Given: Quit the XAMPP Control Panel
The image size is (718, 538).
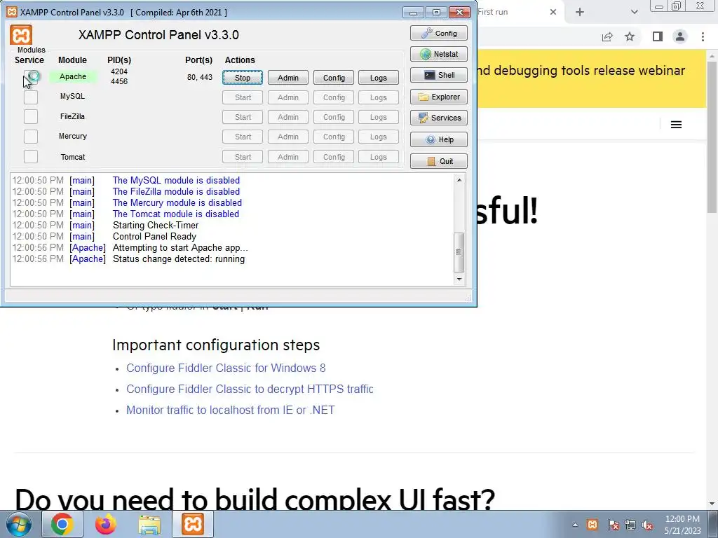Looking at the screenshot, I should coord(439,161).
